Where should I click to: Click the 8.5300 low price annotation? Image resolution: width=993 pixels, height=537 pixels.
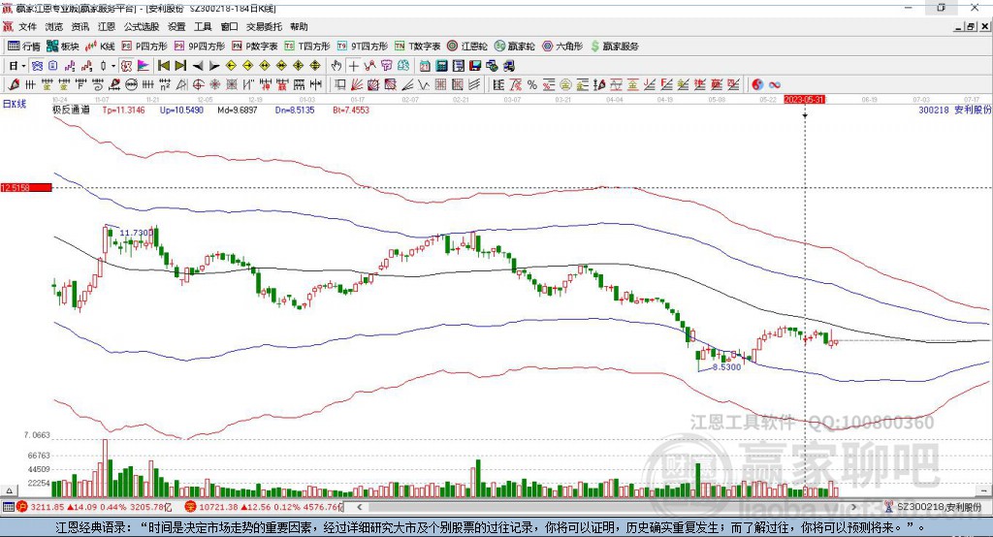(726, 367)
